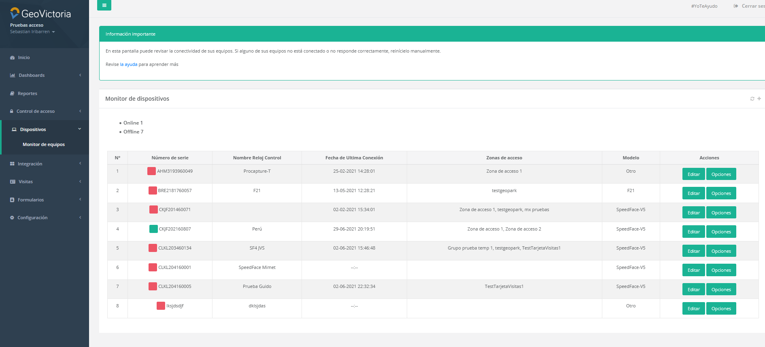Click Editar for device AHM3193960049
The image size is (765, 347).
[693, 174]
